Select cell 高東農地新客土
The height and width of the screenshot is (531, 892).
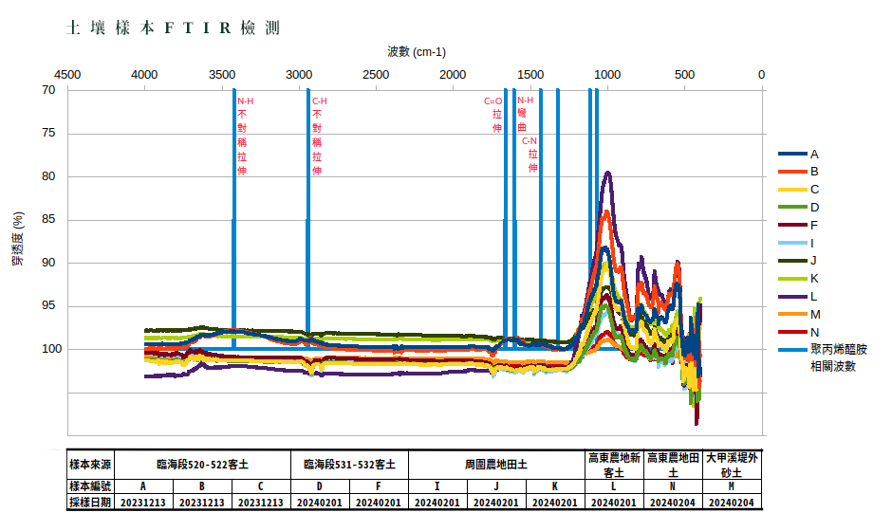pyautogui.click(x=614, y=465)
